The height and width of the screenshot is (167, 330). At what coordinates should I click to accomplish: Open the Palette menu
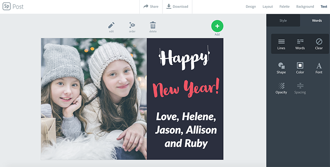[x=284, y=7]
